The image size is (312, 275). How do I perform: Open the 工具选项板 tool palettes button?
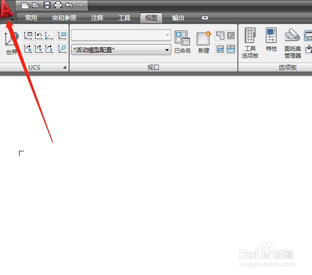250,43
